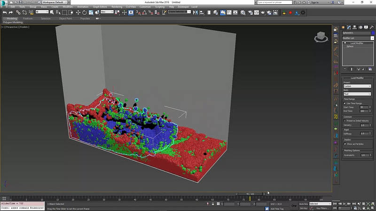Image resolution: width=376 pixels, height=211 pixels.
Task: Open the Create command panel tab
Action: click(343, 27)
